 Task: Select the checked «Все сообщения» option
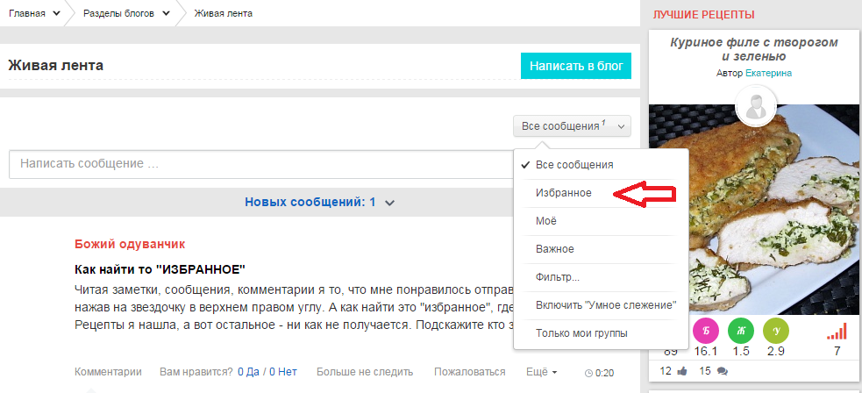[573, 164]
